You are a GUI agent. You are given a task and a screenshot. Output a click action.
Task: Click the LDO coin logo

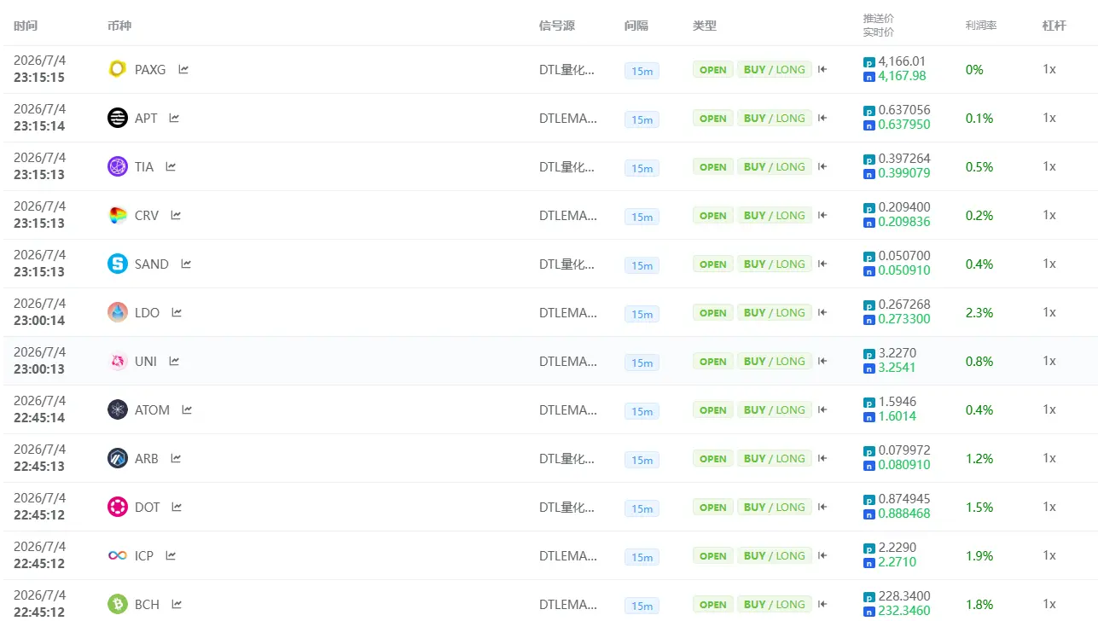pyautogui.click(x=118, y=312)
